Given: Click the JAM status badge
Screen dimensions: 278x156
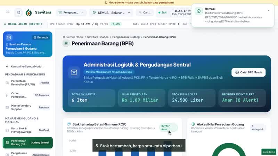Looking at the screenshot, I should click(163, 12).
